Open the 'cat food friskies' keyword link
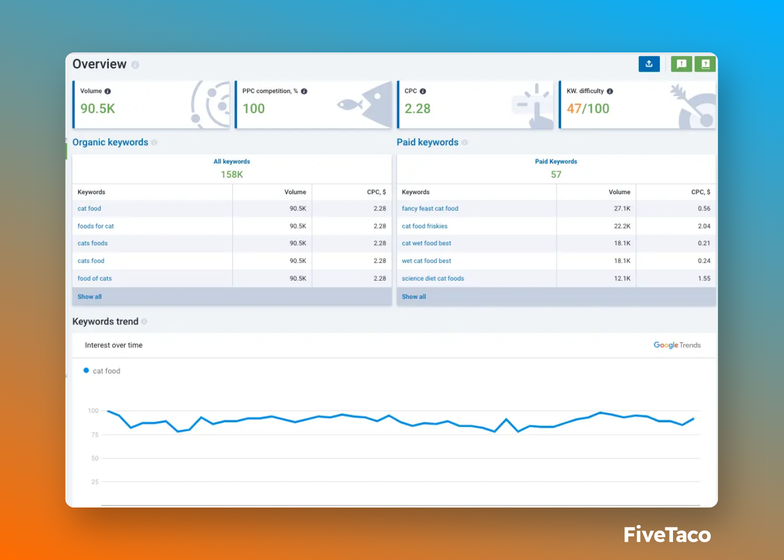 pos(424,226)
